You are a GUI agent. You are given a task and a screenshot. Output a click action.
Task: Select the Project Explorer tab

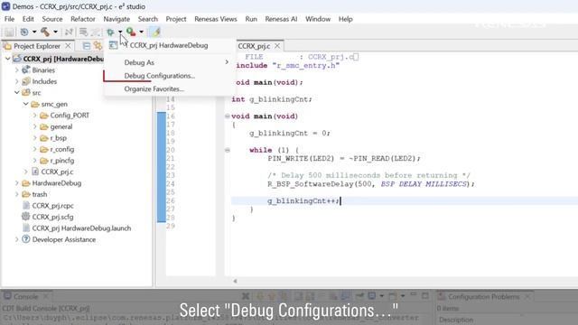37,46
